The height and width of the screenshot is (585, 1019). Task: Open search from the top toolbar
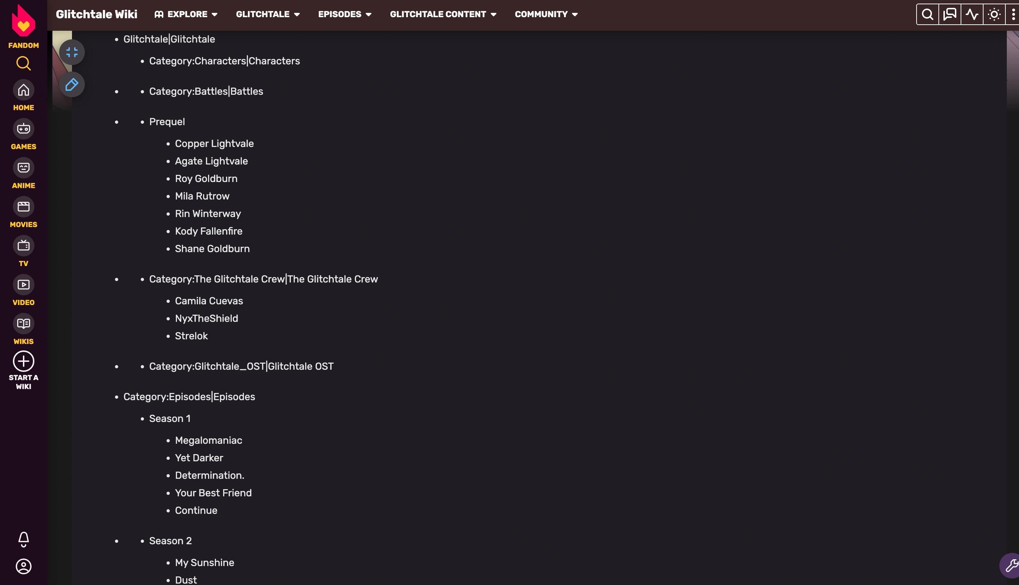[x=927, y=14]
